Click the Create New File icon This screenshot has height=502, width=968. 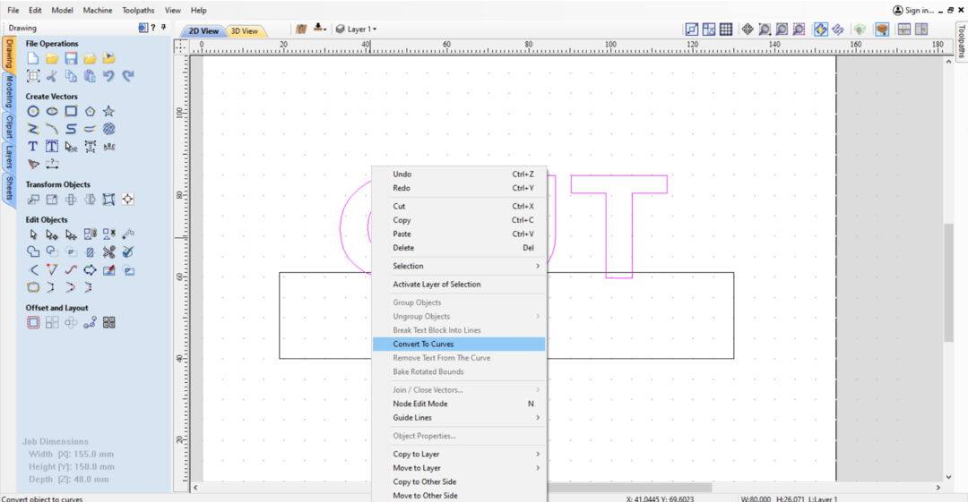[33, 58]
